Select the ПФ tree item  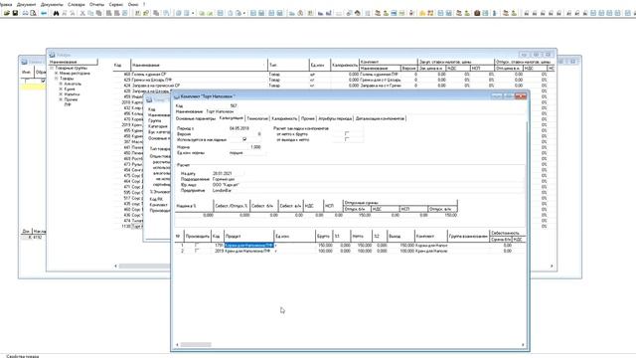(x=68, y=104)
